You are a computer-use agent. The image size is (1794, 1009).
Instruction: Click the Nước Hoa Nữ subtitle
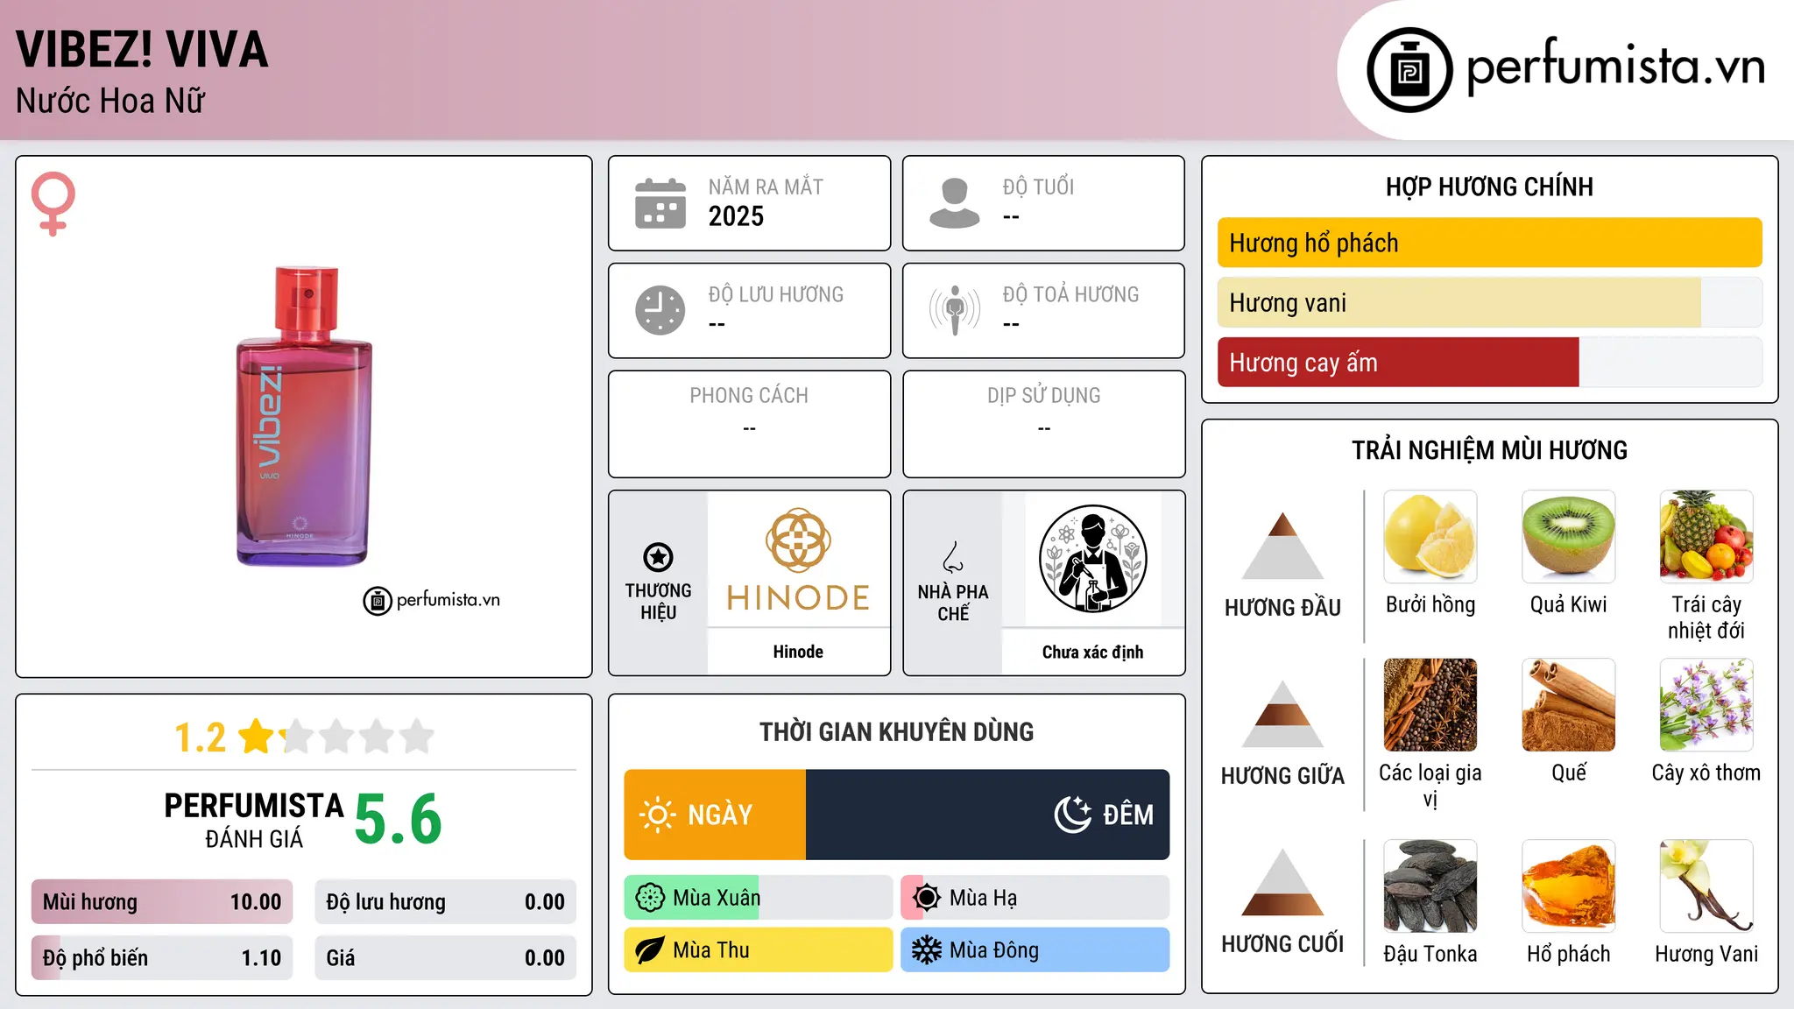click(110, 101)
